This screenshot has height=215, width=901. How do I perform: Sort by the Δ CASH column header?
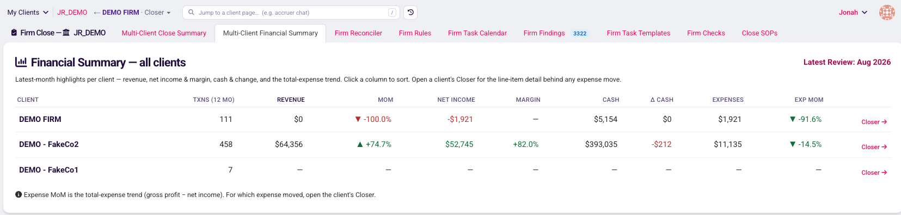[x=662, y=100]
